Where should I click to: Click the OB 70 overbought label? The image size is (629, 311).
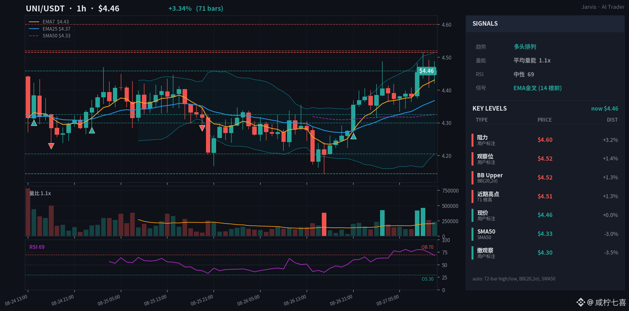(x=427, y=247)
